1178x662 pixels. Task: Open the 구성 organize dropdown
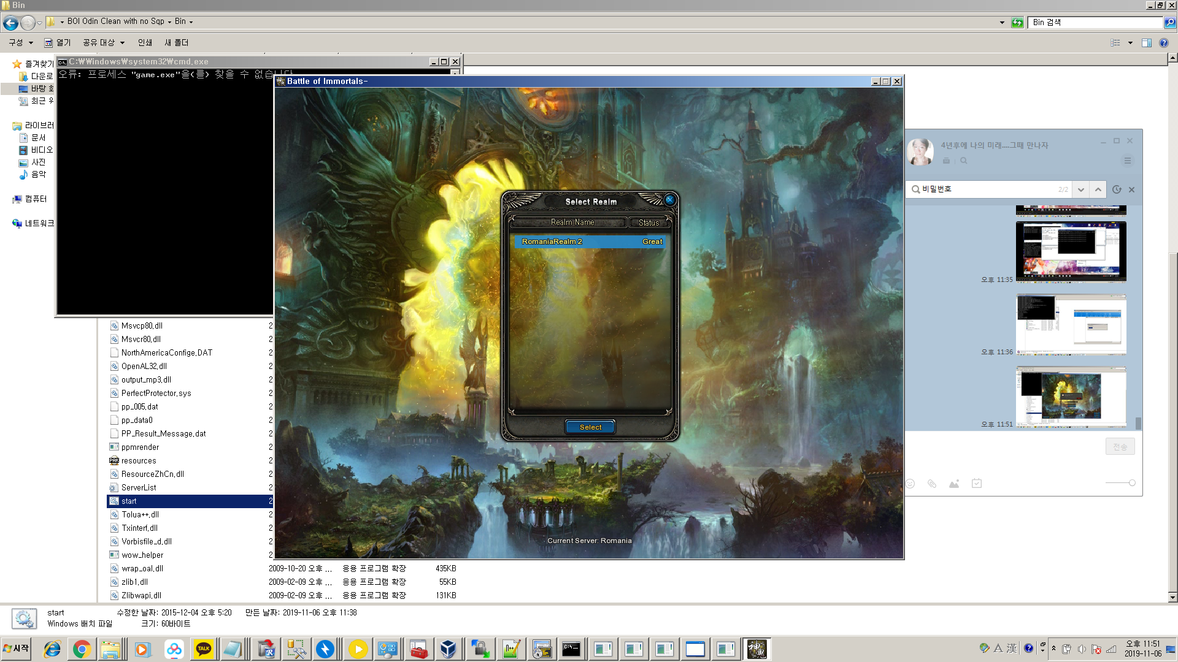pyautogui.click(x=21, y=43)
